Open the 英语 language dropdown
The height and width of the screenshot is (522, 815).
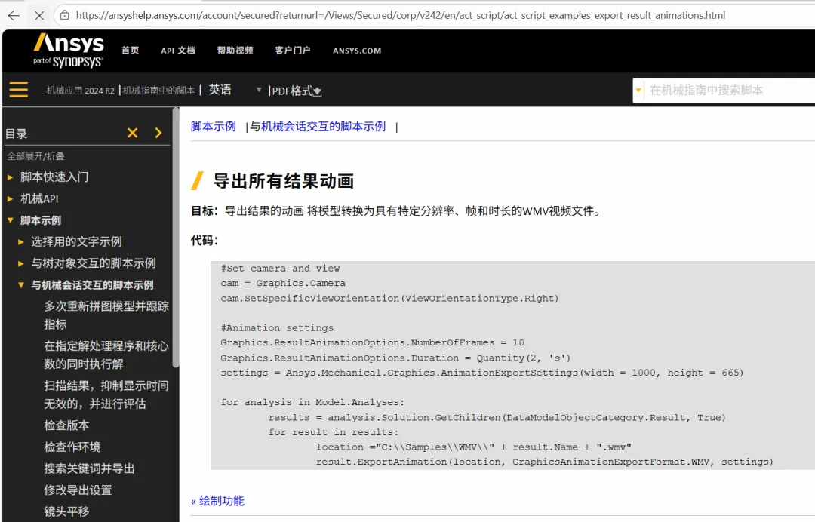pyautogui.click(x=235, y=90)
